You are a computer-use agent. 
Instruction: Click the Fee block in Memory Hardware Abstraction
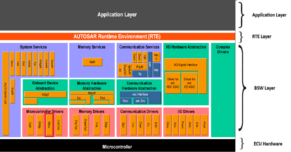102,98
